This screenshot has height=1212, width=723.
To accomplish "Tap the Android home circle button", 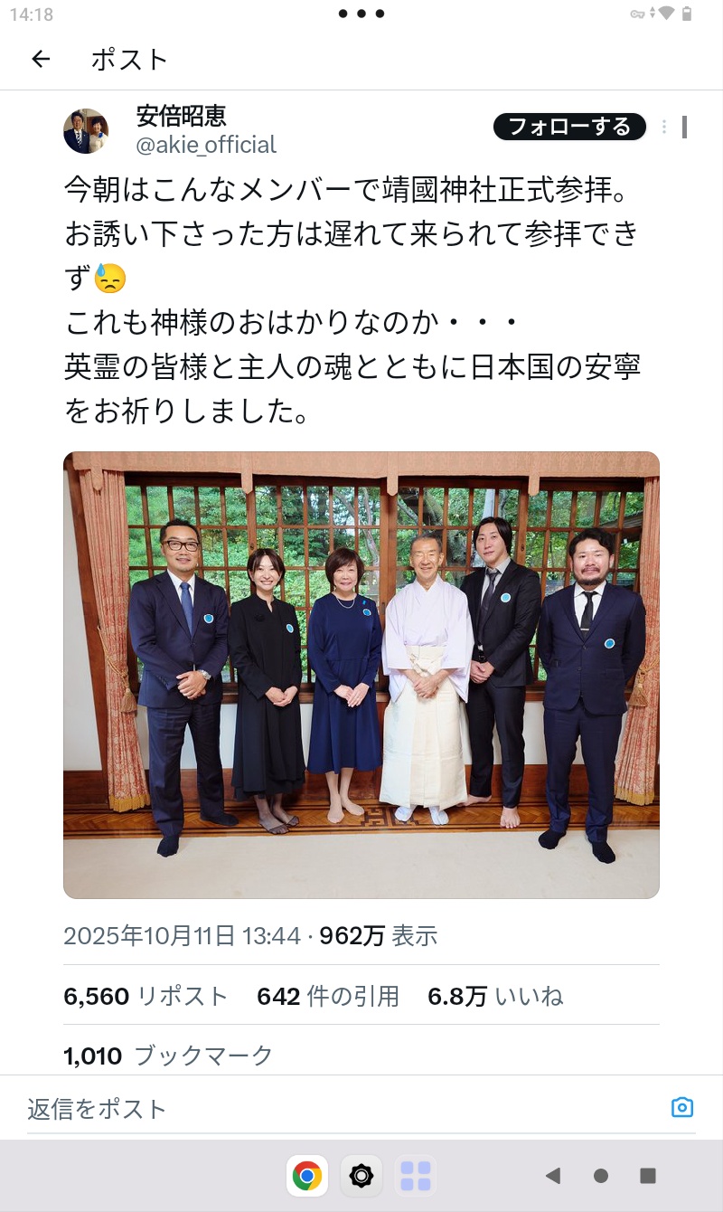I will tap(601, 1176).
